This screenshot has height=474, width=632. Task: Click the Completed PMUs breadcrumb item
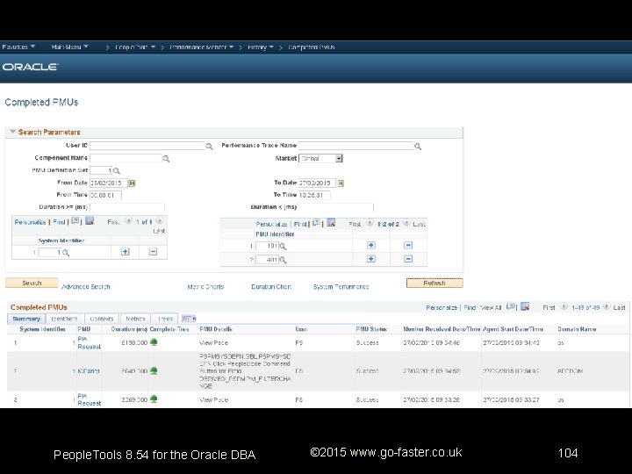click(x=311, y=47)
